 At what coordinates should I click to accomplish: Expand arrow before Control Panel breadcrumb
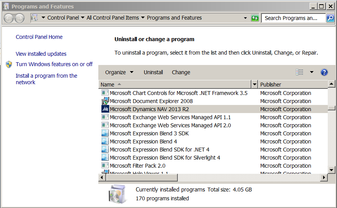click(43, 18)
